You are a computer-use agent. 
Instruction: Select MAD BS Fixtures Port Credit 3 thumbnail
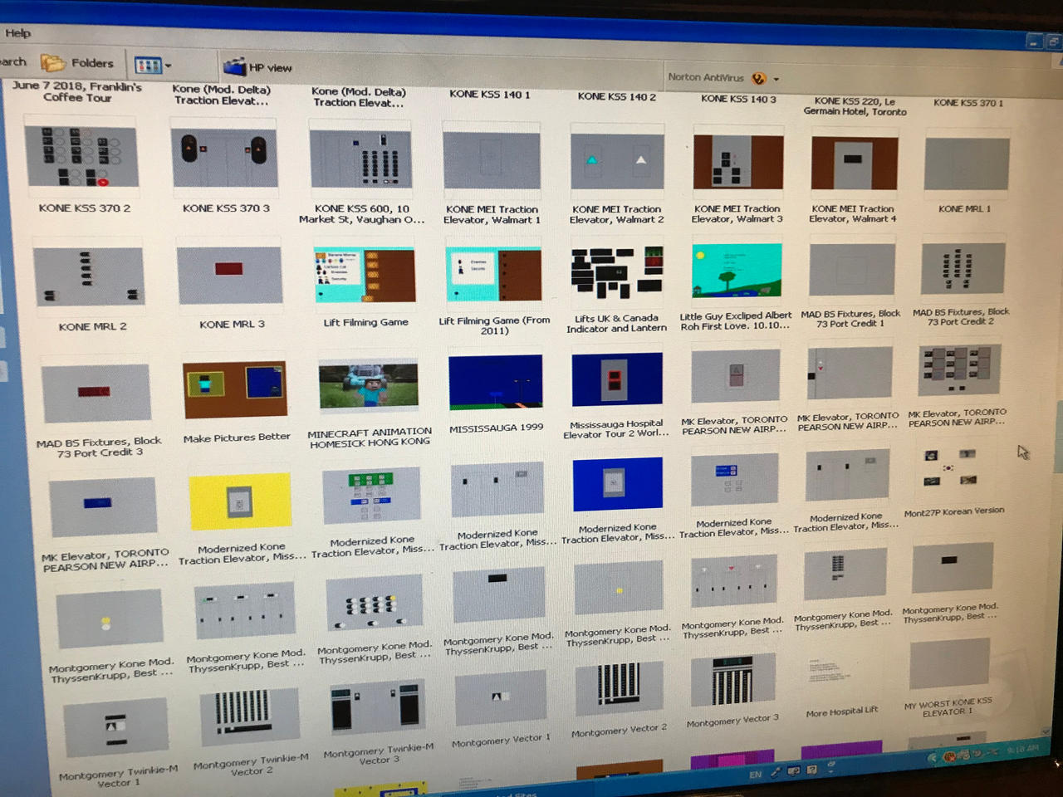pyautogui.click(x=96, y=394)
